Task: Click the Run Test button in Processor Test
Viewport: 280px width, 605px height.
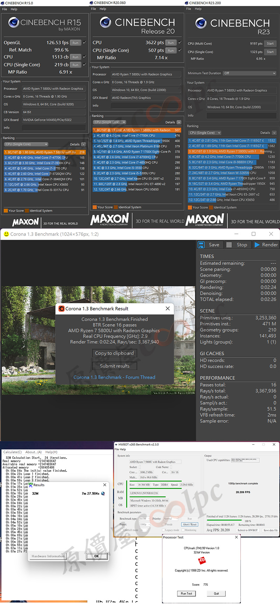Action: [x=187, y=593]
